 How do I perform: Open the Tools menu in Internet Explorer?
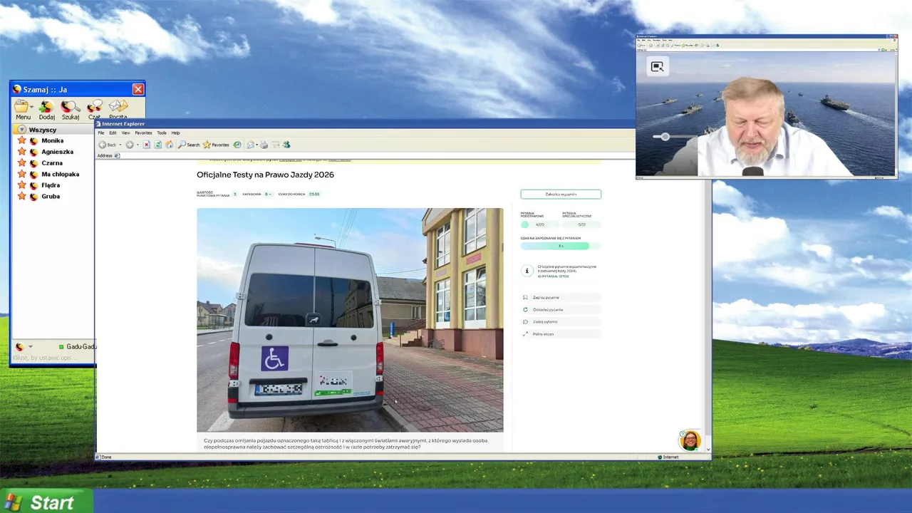(162, 133)
